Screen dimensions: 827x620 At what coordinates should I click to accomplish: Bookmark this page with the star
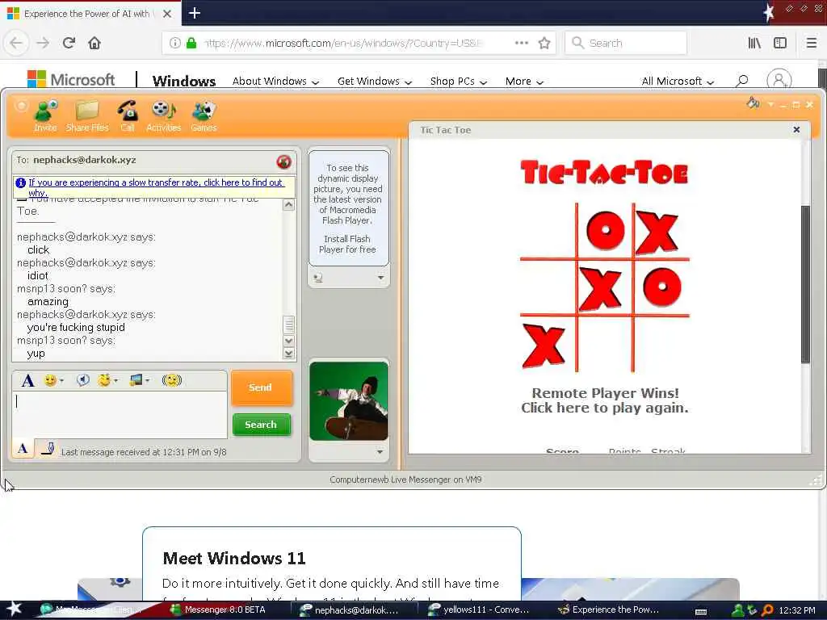click(x=544, y=43)
